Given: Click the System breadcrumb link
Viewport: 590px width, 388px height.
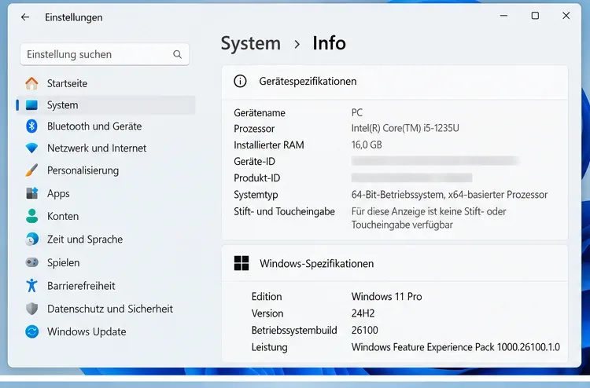Looking at the screenshot, I should 251,43.
